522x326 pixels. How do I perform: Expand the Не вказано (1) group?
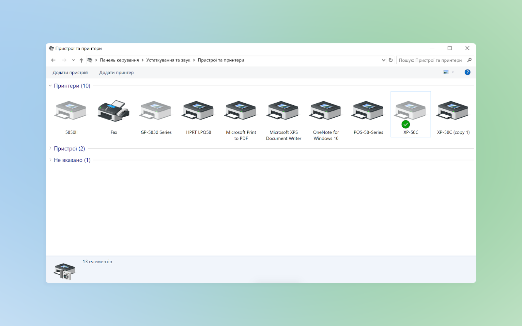50,160
